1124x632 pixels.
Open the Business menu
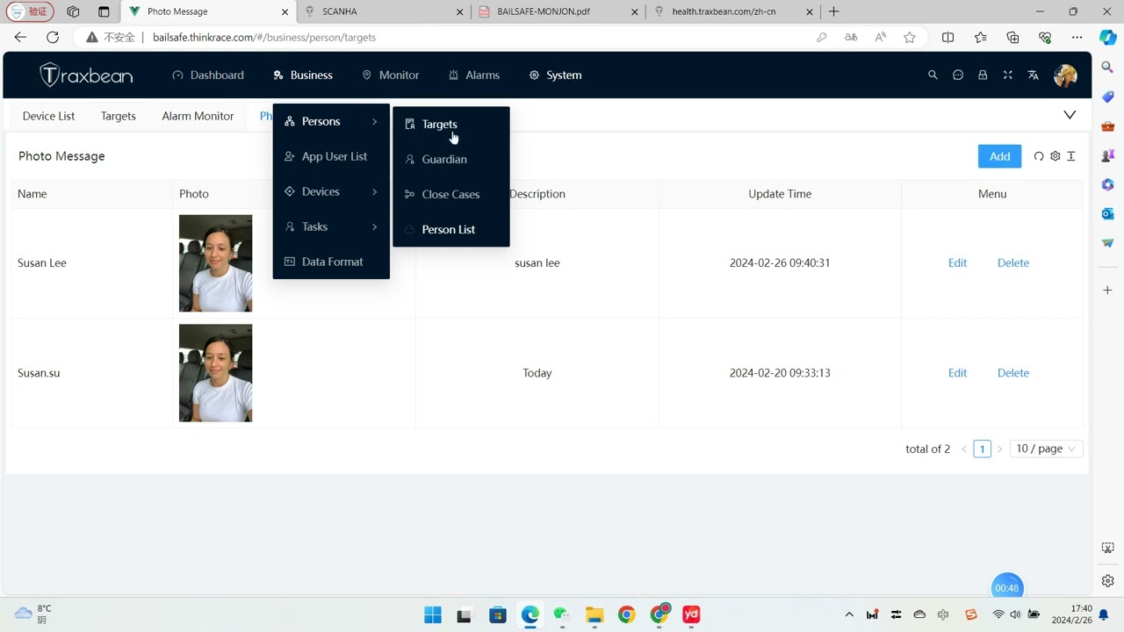tap(303, 75)
